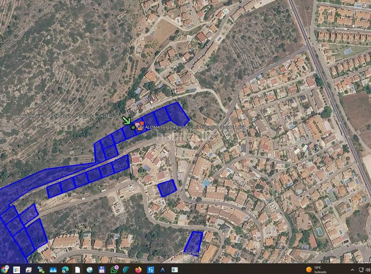Image resolution: width=371 pixels, height=274 pixels.
Task: Open Google Chrome from the taskbar
Action: [4, 269]
